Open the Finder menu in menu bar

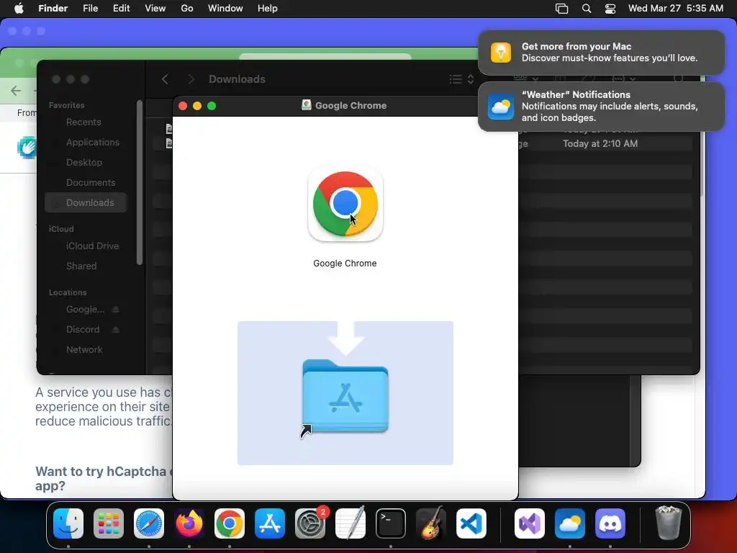coord(53,9)
